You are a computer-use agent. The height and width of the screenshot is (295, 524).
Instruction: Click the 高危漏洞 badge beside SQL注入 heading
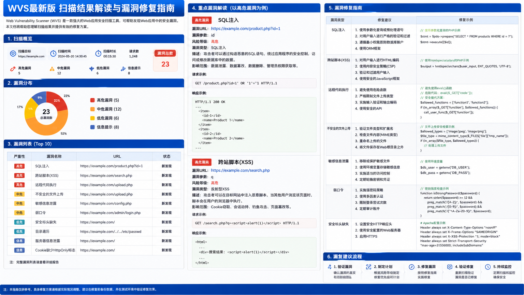tap(202, 20)
